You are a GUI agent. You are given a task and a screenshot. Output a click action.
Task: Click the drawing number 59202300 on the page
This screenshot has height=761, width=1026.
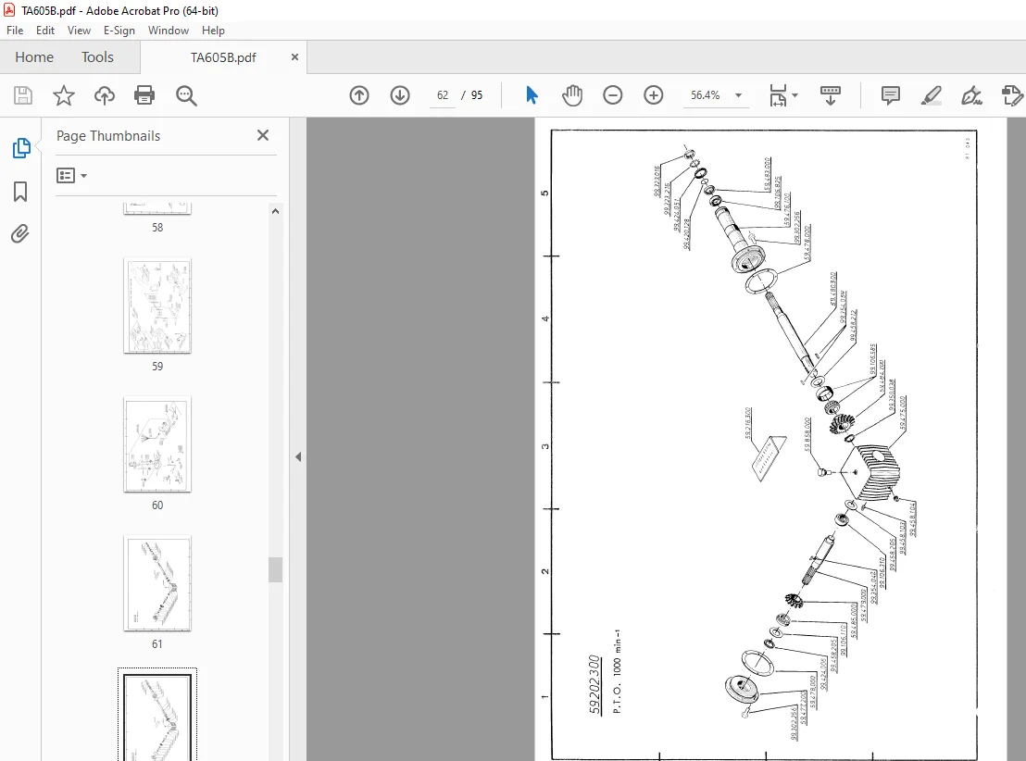pos(594,684)
